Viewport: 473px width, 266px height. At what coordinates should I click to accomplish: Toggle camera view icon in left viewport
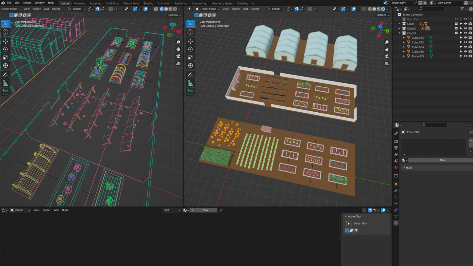178,56
